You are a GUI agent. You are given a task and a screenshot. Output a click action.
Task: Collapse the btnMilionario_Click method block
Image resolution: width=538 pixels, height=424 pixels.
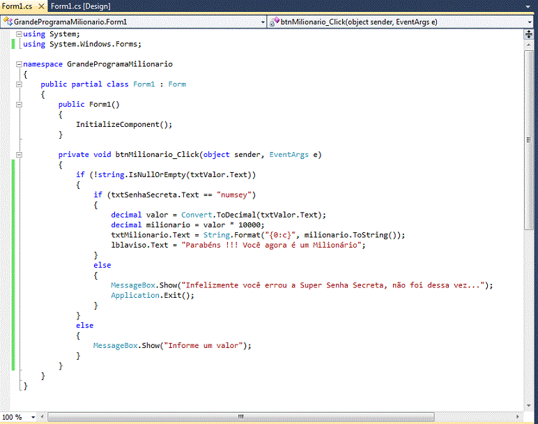click(x=20, y=155)
